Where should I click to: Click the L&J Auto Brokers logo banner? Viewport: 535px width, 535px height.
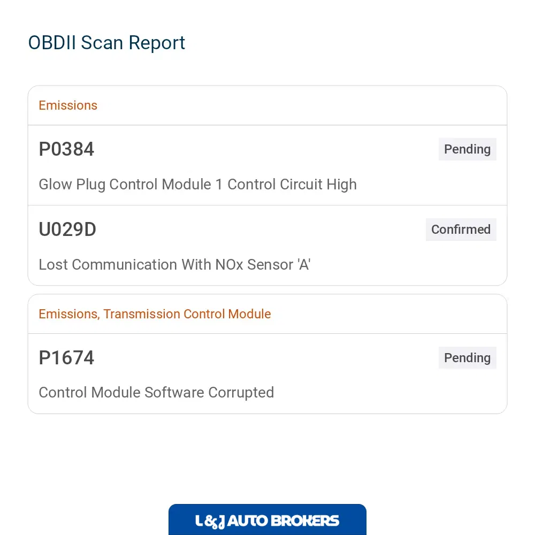click(267, 519)
